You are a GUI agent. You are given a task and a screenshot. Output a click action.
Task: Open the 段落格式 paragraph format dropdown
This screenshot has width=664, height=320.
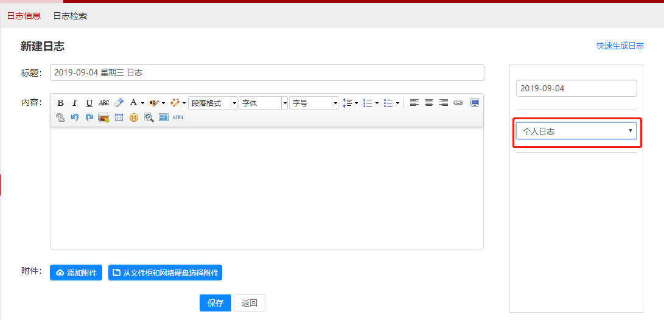[213, 103]
